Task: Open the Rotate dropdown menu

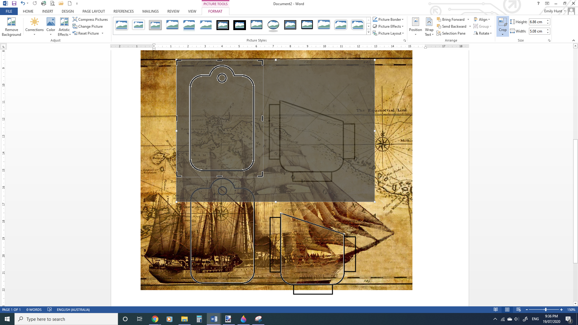Action: 483,33
